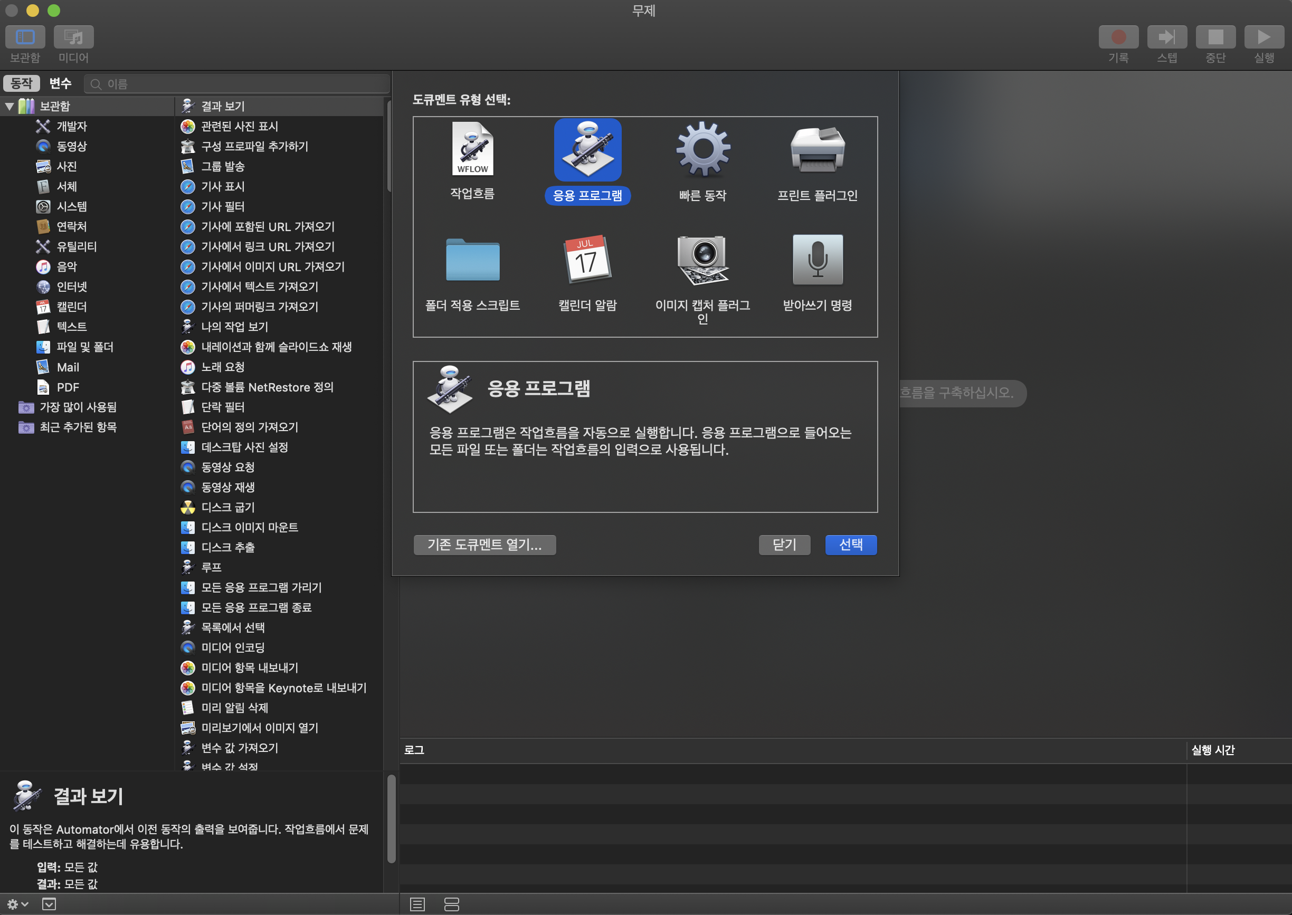The image size is (1292, 915).
Task: Click the 기록 record button in toolbar
Action: point(1118,37)
